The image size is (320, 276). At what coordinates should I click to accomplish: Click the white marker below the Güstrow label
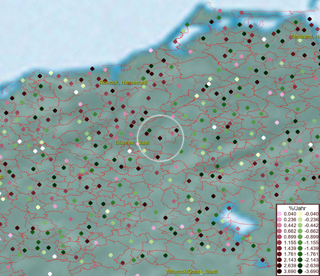point(130,151)
